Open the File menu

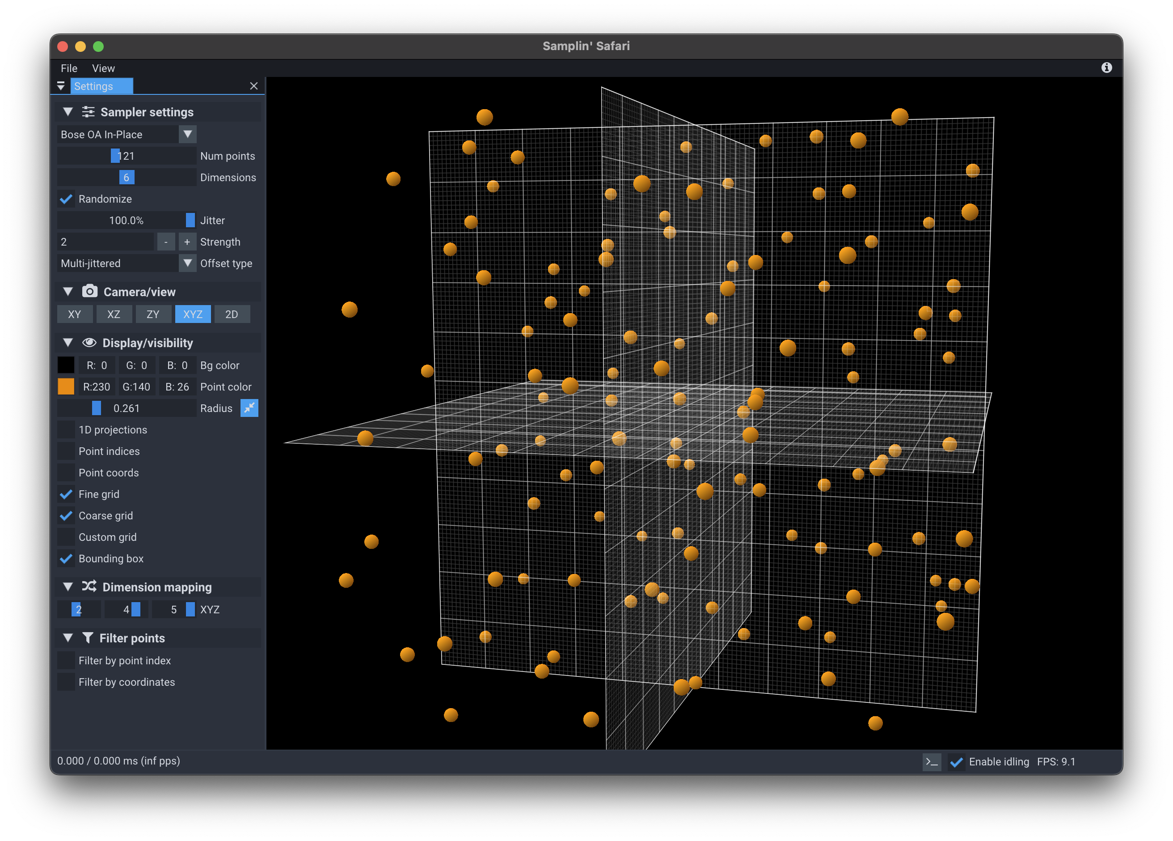pyautogui.click(x=69, y=68)
